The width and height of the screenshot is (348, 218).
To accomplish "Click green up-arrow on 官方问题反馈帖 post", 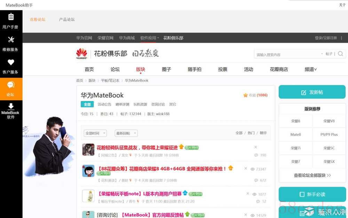I will point(187,214).
